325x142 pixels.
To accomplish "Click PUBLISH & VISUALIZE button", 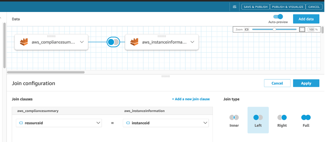I will click(x=287, y=7).
